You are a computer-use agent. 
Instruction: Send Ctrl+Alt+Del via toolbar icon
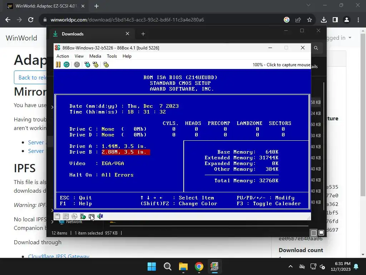[x=87, y=64]
